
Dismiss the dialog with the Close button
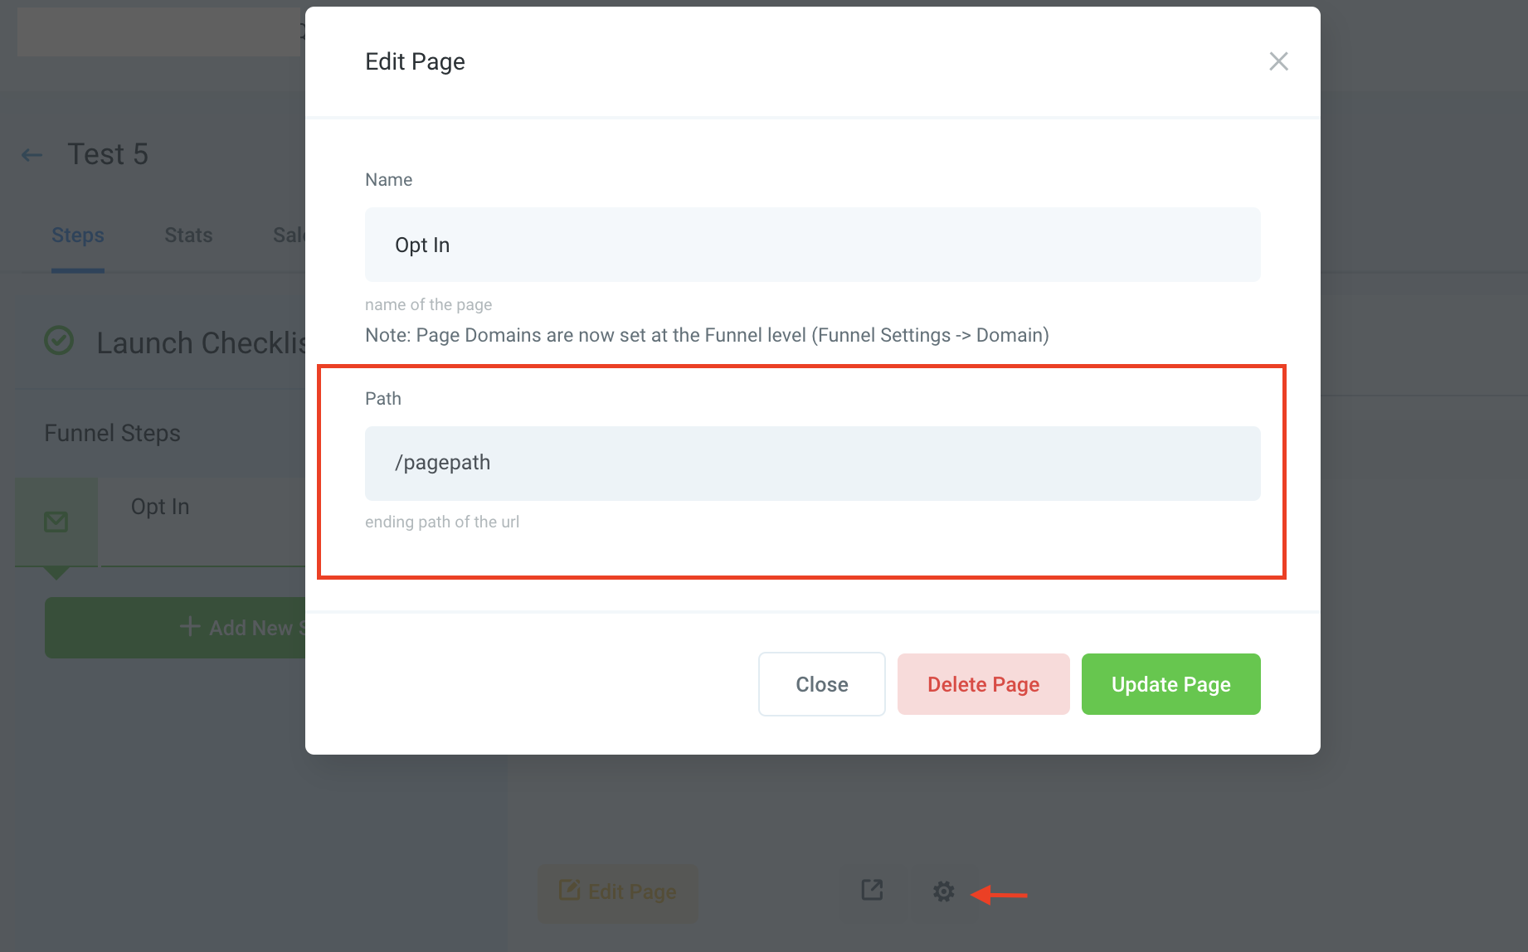821,683
